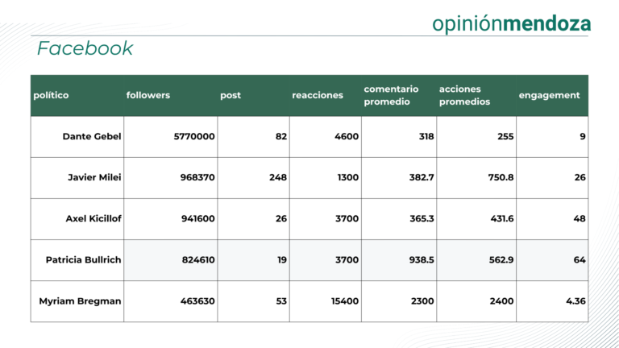This screenshot has height=348, width=619.
Task: Select the Patricia Bullrich name cell
Action: [x=77, y=260]
